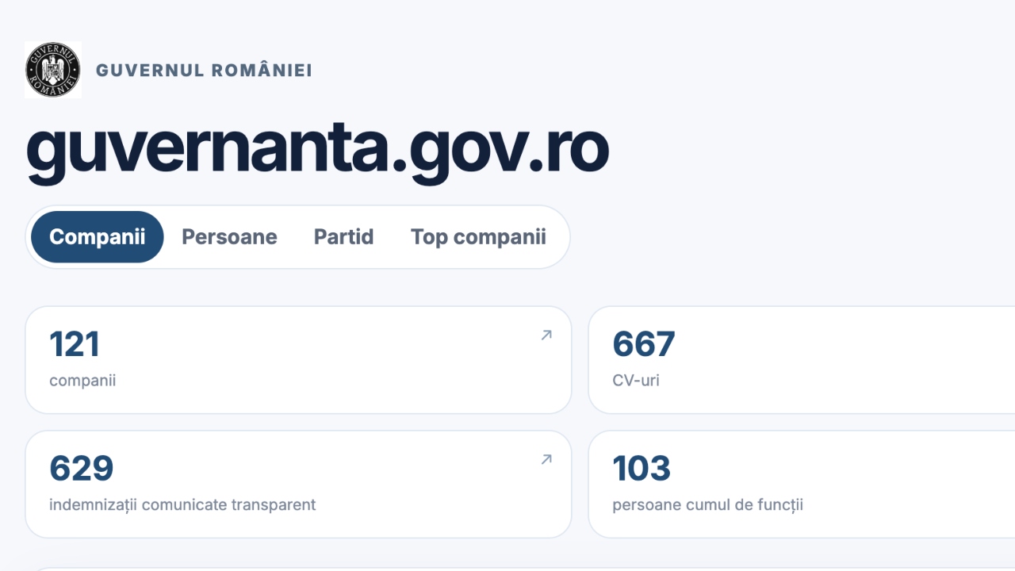Select the Companii tab

(97, 237)
